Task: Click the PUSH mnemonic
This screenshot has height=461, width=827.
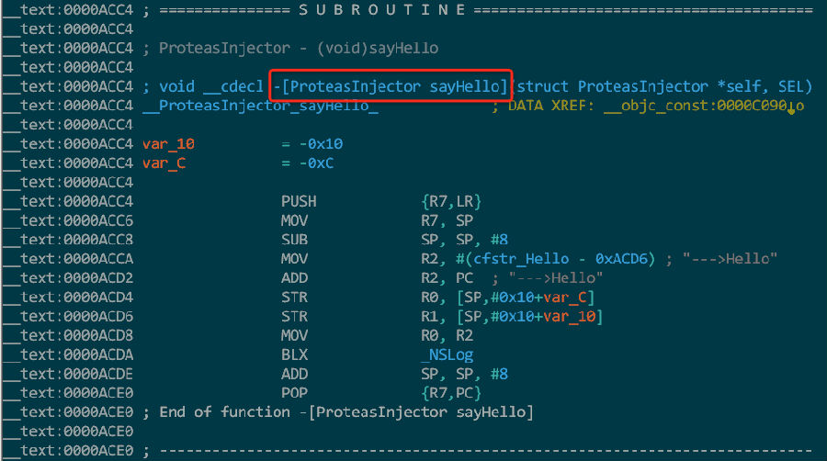Action: tap(297, 201)
